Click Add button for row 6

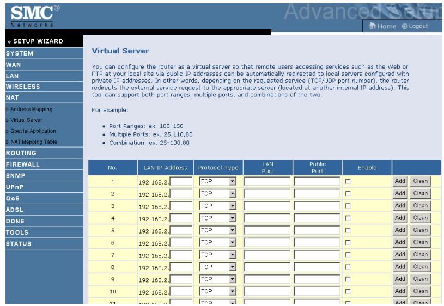click(400, 242)
